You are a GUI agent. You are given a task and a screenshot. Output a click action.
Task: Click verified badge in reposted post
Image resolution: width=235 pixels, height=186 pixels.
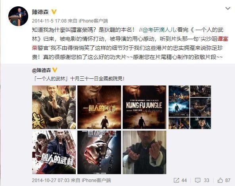tap(55, 70)
